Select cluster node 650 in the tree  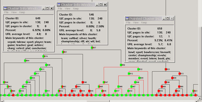pos(121,65)
